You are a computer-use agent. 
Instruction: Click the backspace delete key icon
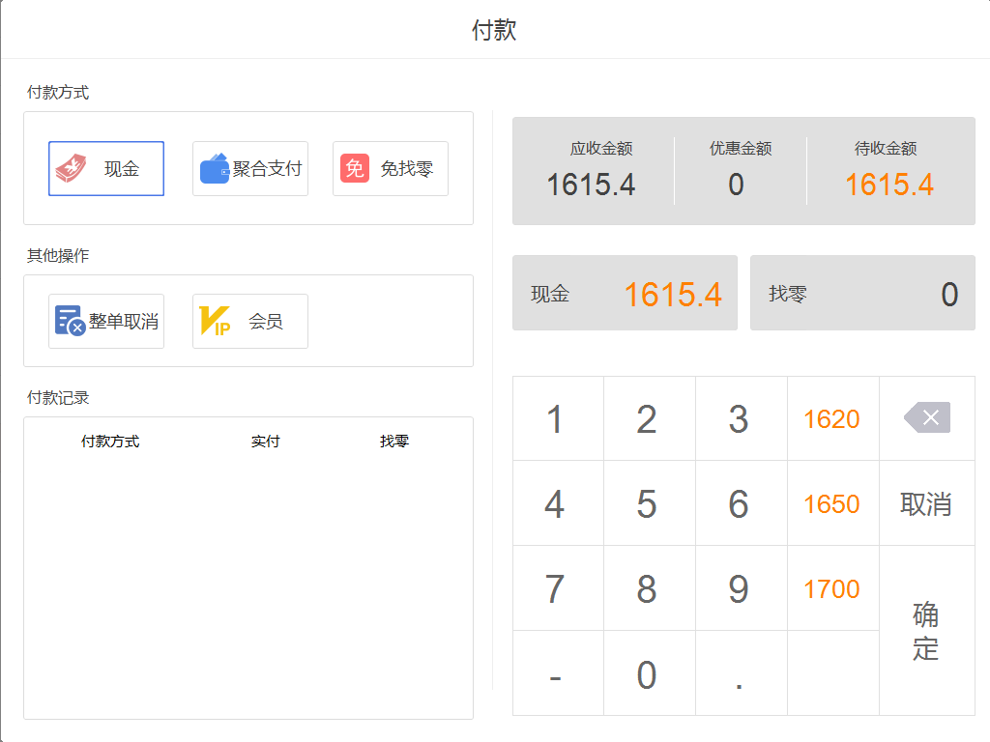click(927, 418)
